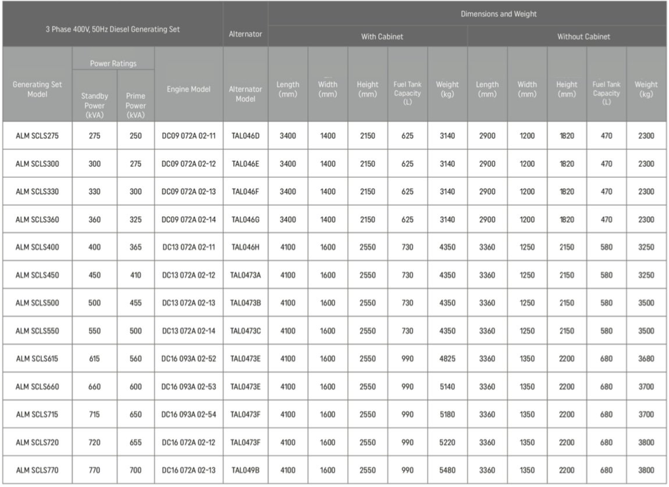
Task: Select engine model DC16 093A 02-52
Action: 188,359
